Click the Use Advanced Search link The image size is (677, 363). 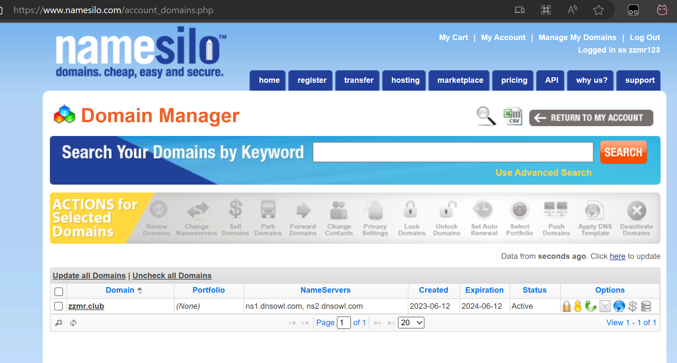click(543, 173)
